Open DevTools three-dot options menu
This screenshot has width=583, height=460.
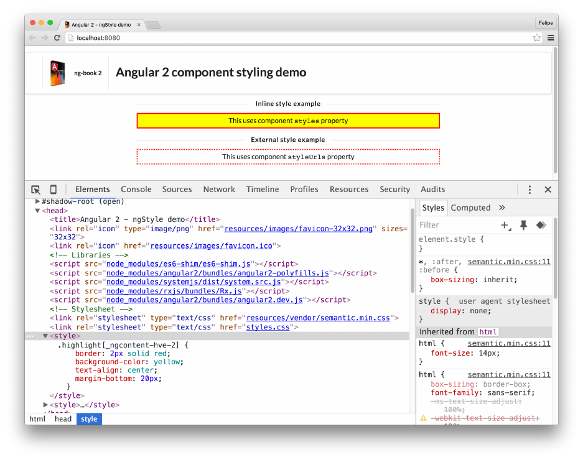click(530, 190)
